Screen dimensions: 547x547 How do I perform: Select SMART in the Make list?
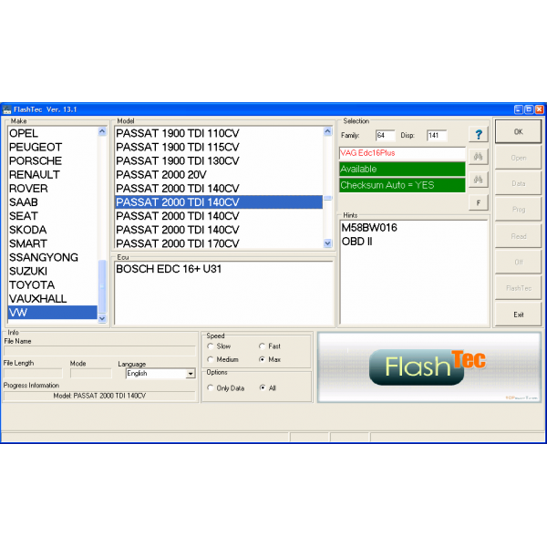point(52,243)
